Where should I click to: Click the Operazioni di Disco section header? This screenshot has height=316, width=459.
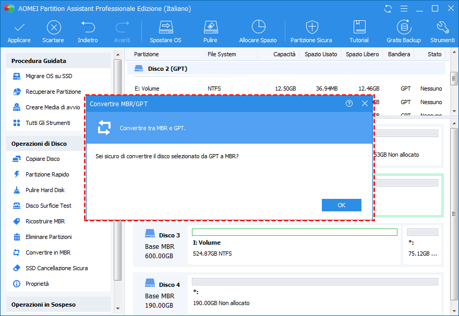45,144
